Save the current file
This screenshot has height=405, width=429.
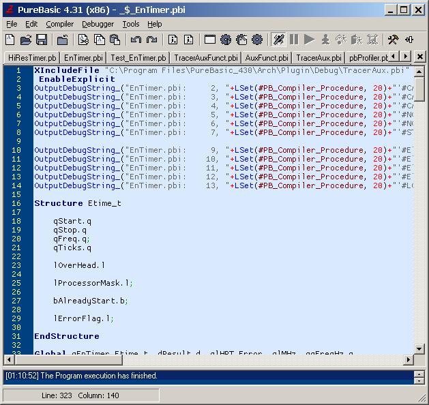(x=42, y=40)
